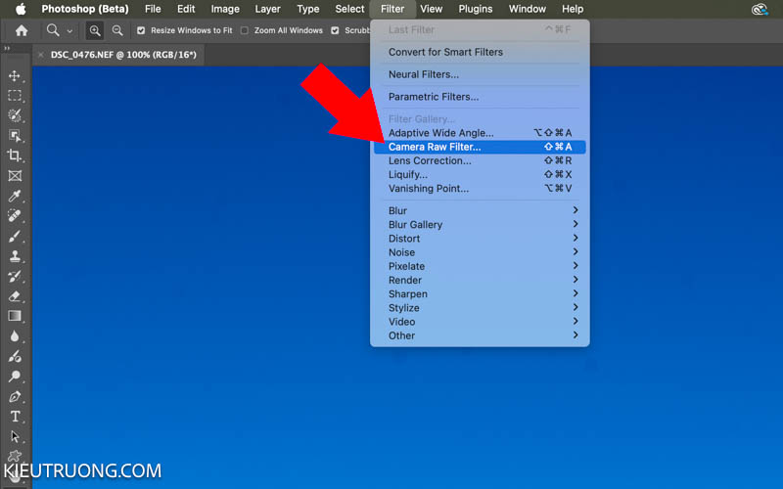Choose Convert for Smart Filters
The image size is (783, 489).
[480, 52]
